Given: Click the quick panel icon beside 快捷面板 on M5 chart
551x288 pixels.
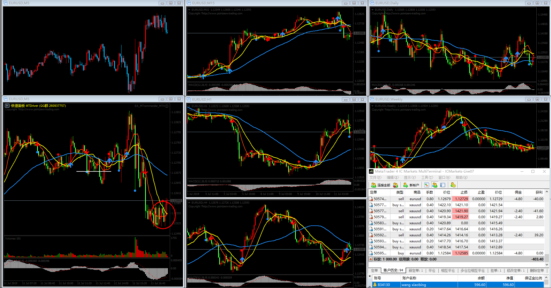Looking at the screenshot, I should point(7,106).
